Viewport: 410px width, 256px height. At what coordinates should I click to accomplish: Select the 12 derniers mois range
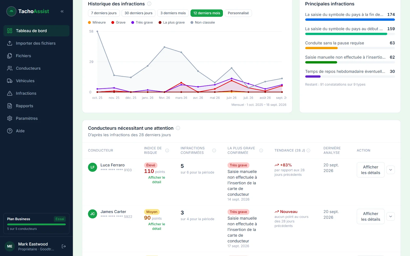point(207,13)
